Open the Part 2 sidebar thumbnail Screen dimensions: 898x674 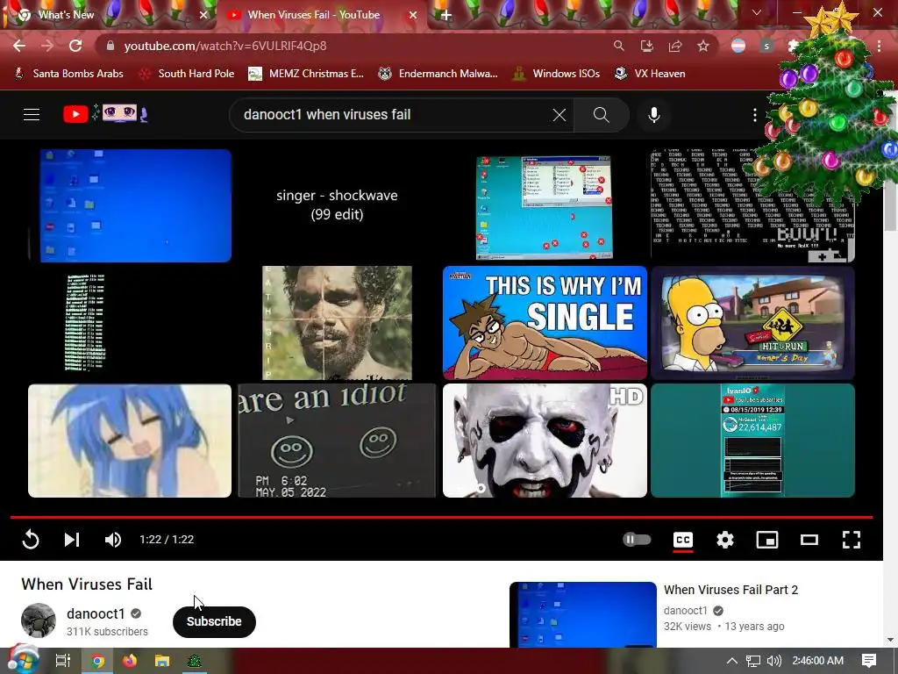pos(583,614)
